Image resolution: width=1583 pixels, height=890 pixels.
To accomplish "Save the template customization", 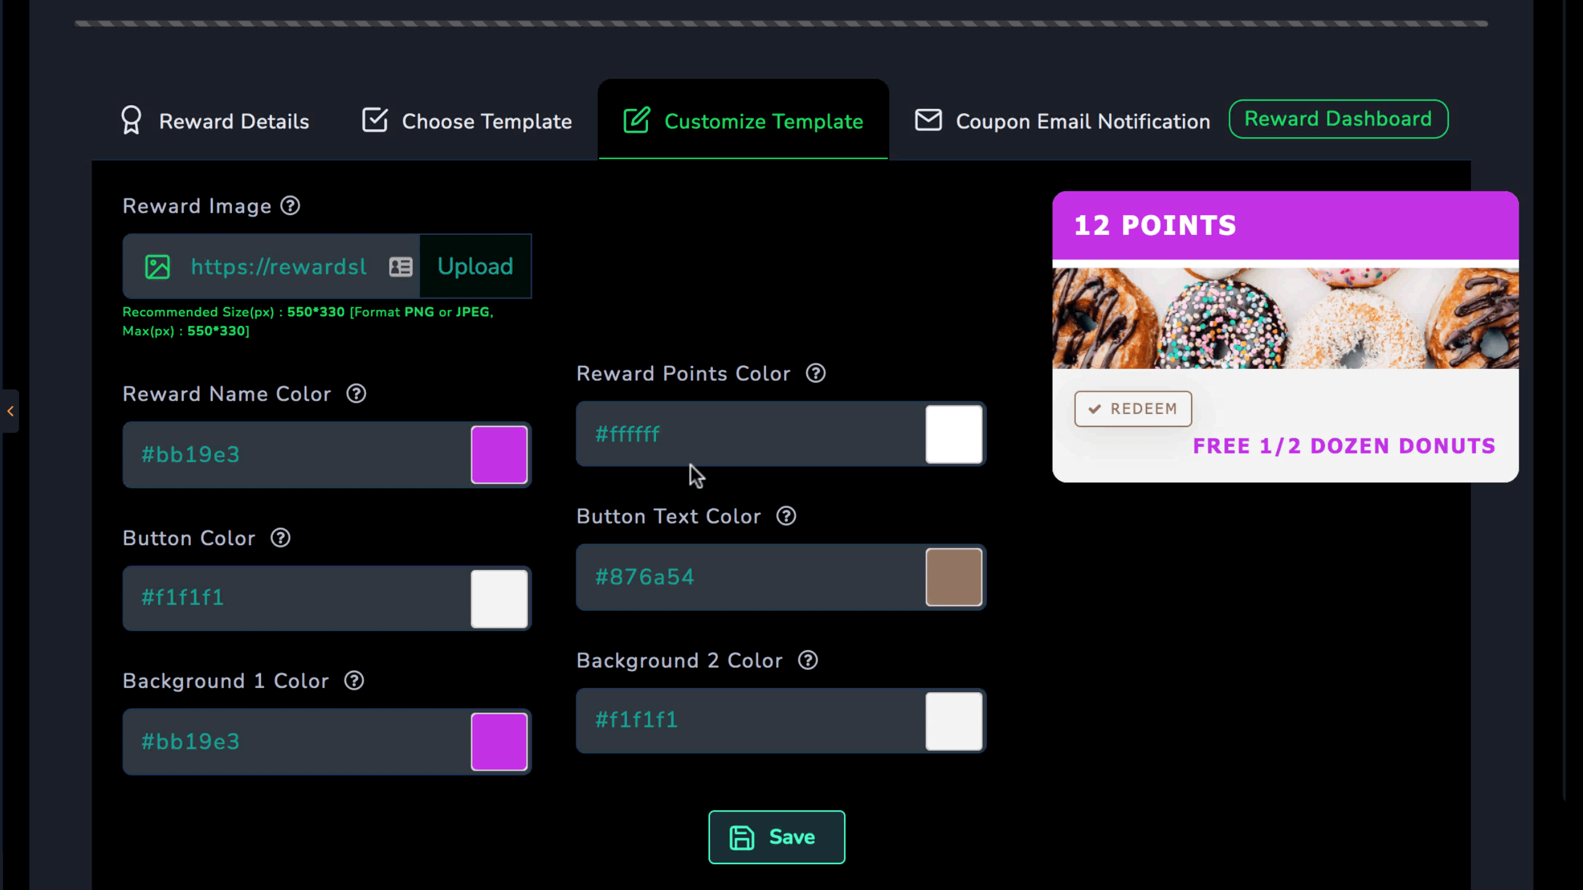I will coord(777,837).
